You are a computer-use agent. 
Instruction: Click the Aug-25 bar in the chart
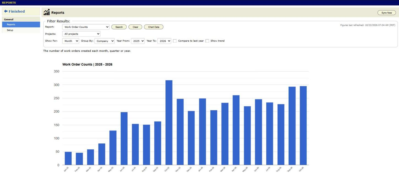(146, 145)
